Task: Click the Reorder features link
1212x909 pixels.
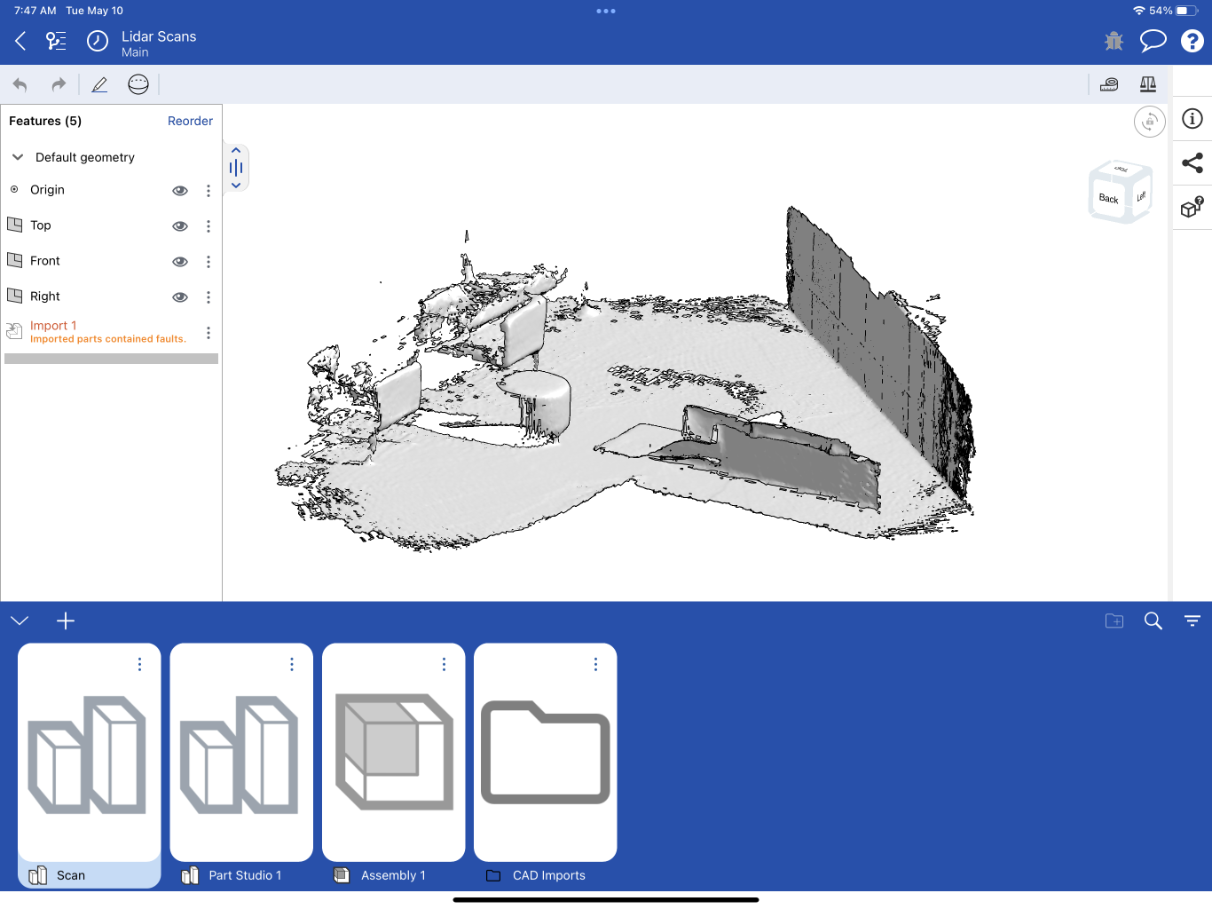Action: (190, 121)
